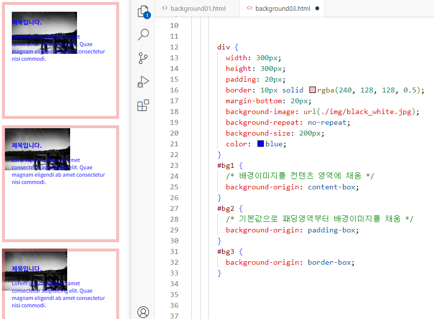Click the heading 제목입니다. in the second box

[x=26, y=145]
